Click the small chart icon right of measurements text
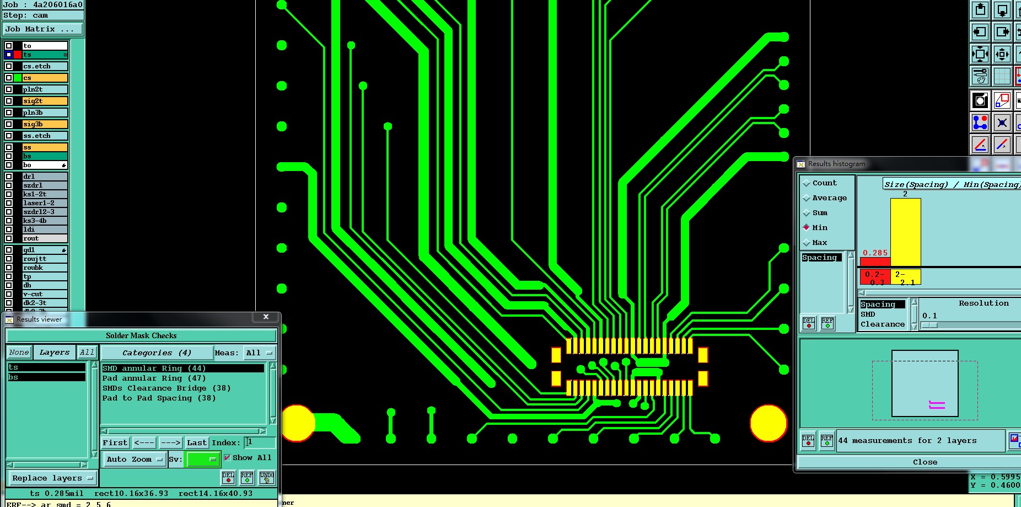Viewport: 1021px width, 507px height. pyautogui.click(x=1014, y=440)
